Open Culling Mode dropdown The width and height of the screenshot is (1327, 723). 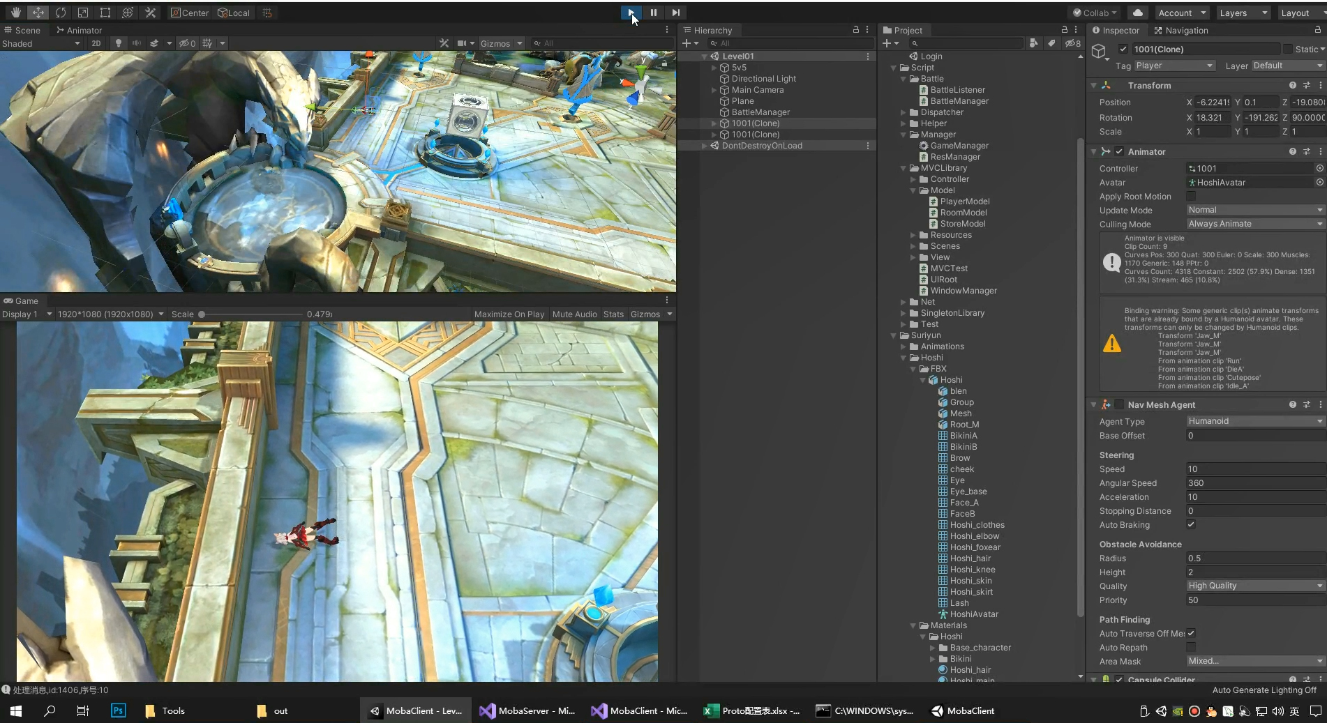coord(1255,224)
